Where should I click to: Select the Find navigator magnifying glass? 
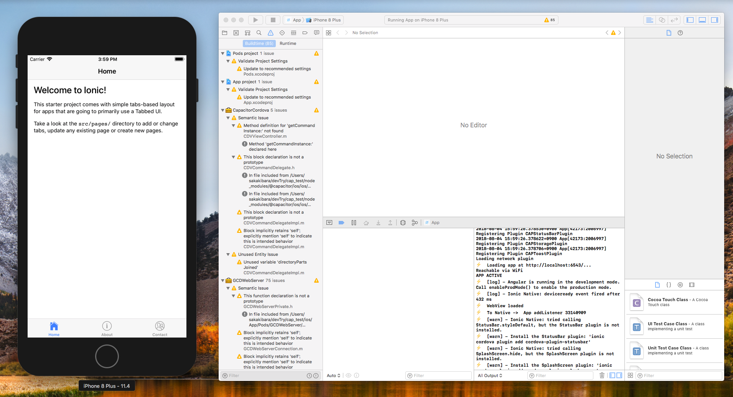point(259,33)
